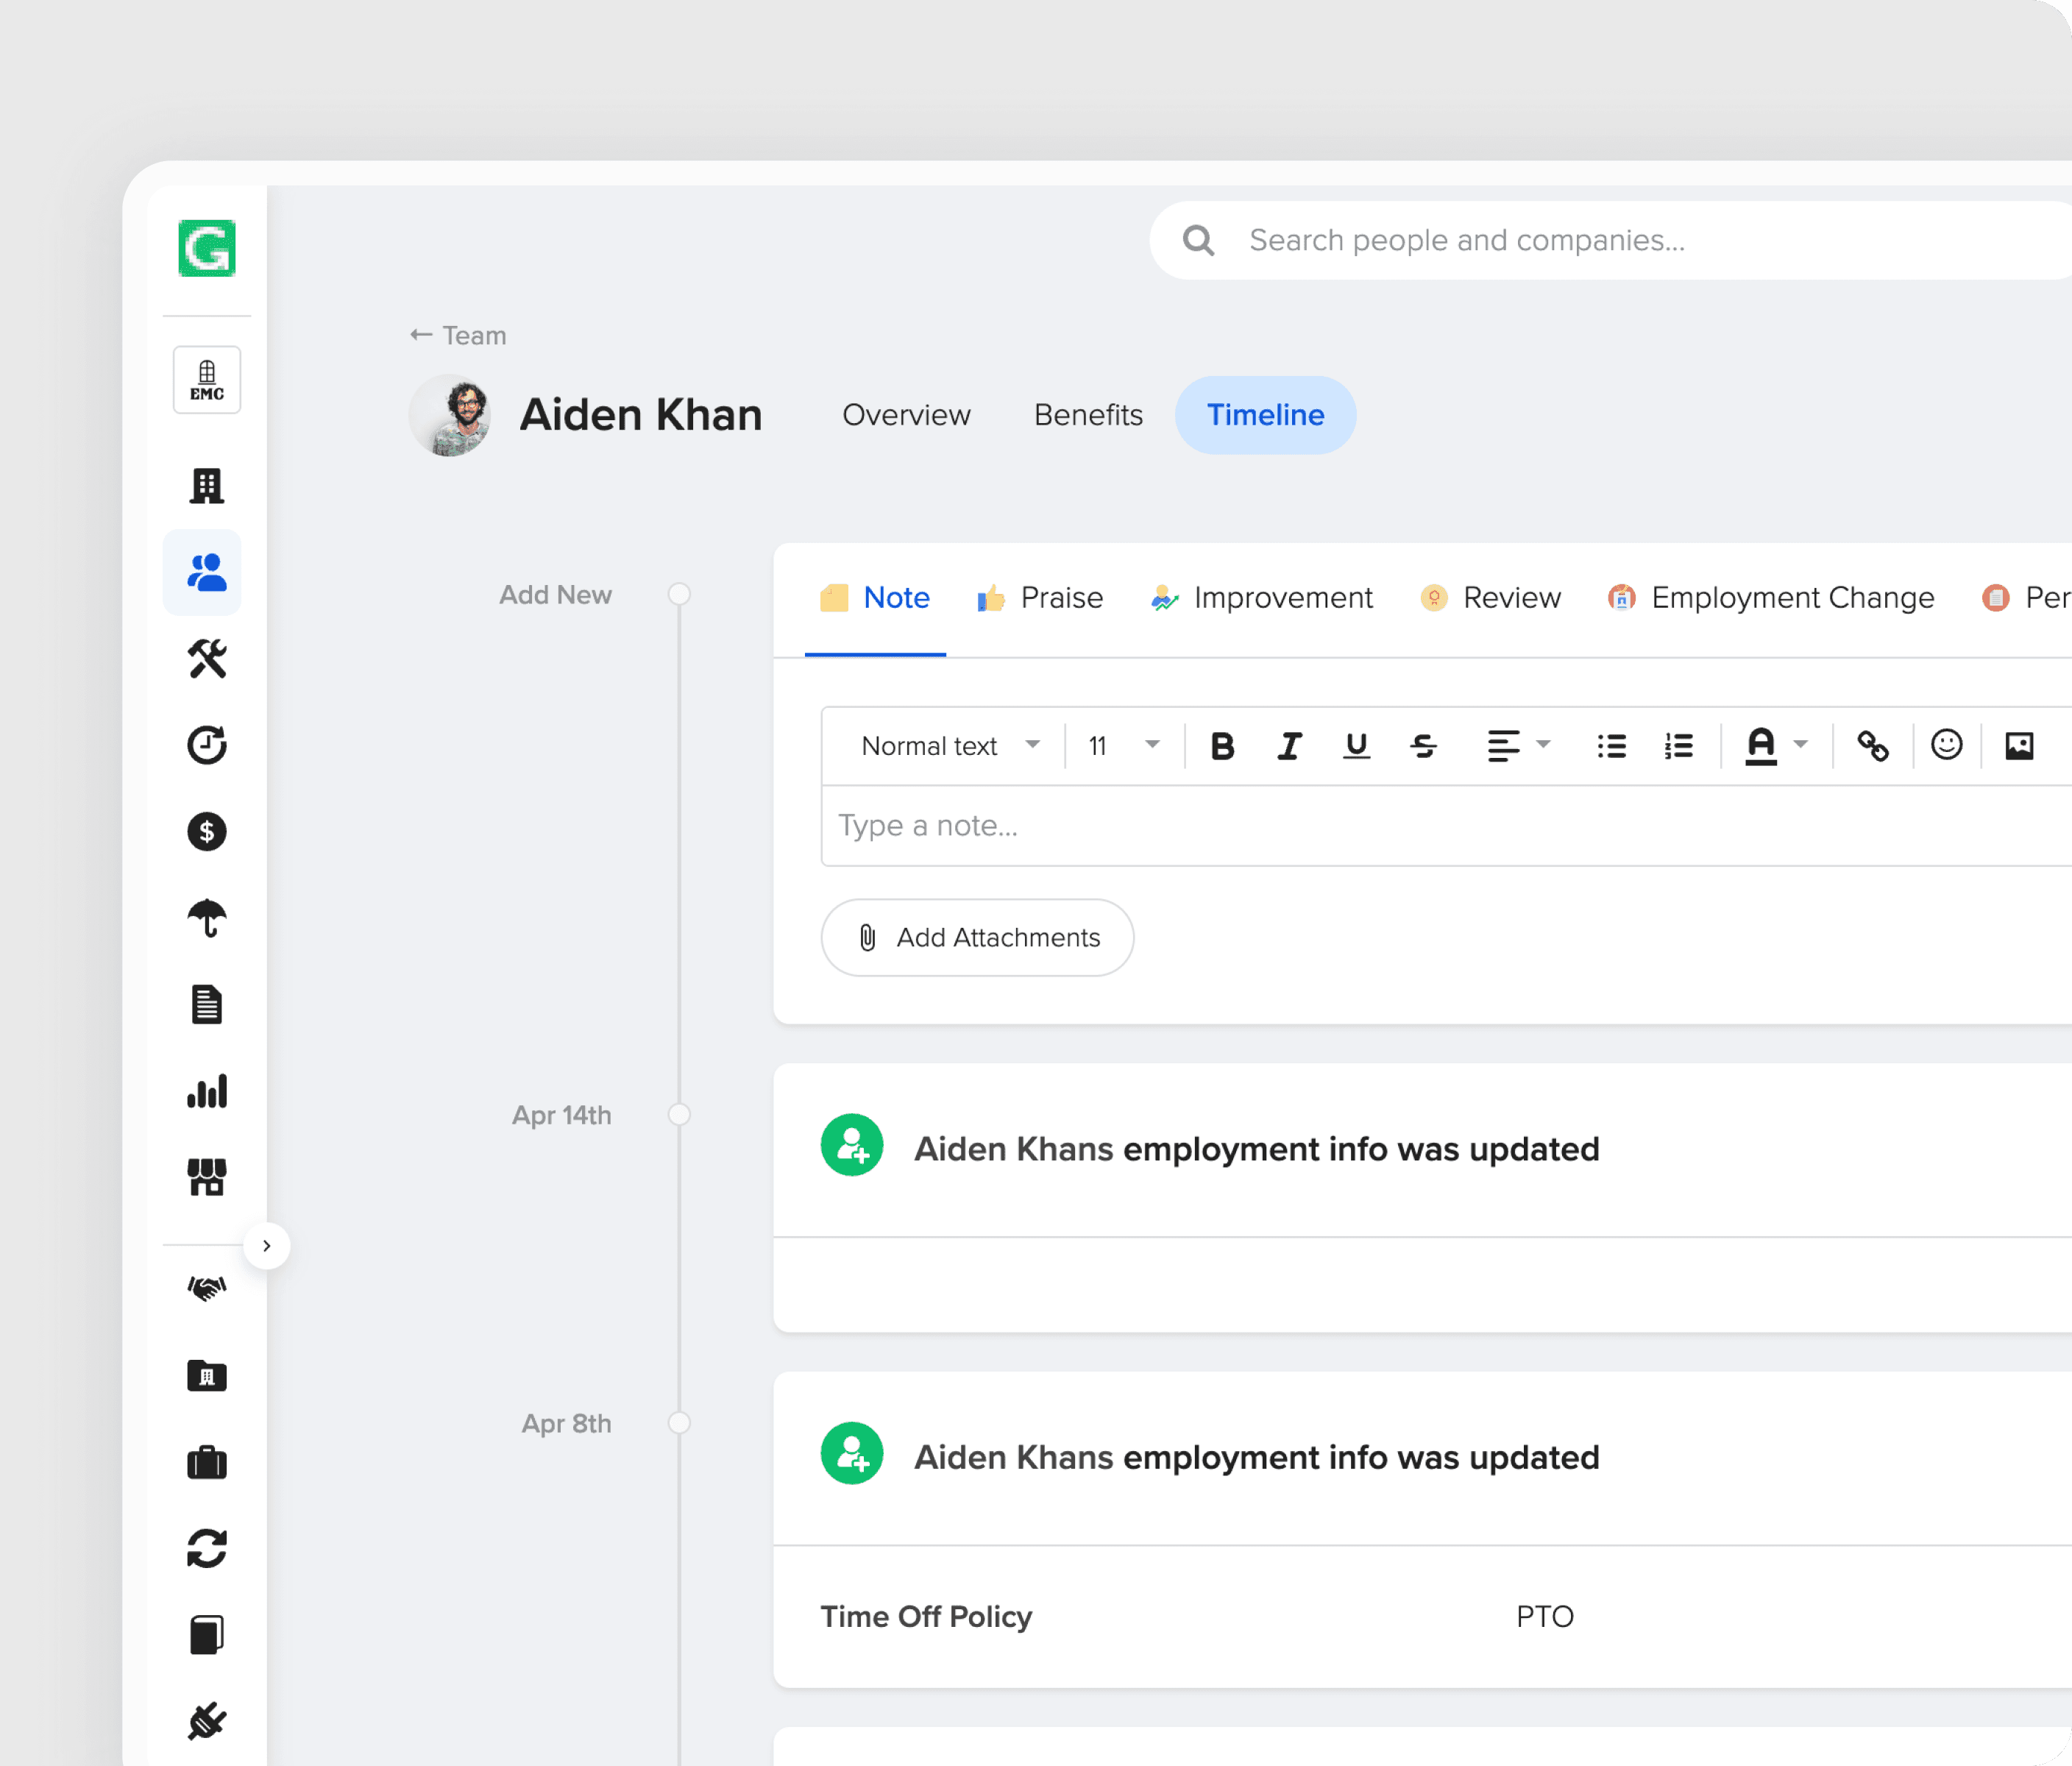Open the People section in sidebar

tap(206, 573)
